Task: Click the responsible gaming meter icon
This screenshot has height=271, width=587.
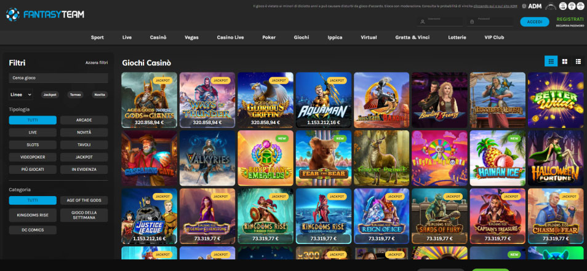Action: coord(551,6)
